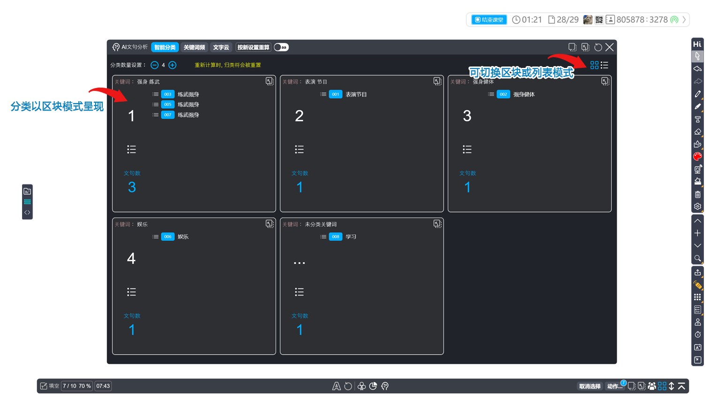The height and width of the screenshot is (400, 710).
Task: Click the QR code icon in top bar
Action: 599,20
